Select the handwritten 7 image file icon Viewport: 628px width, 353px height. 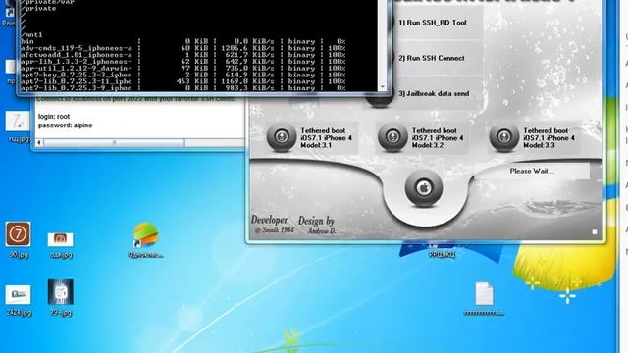point(18,126)
